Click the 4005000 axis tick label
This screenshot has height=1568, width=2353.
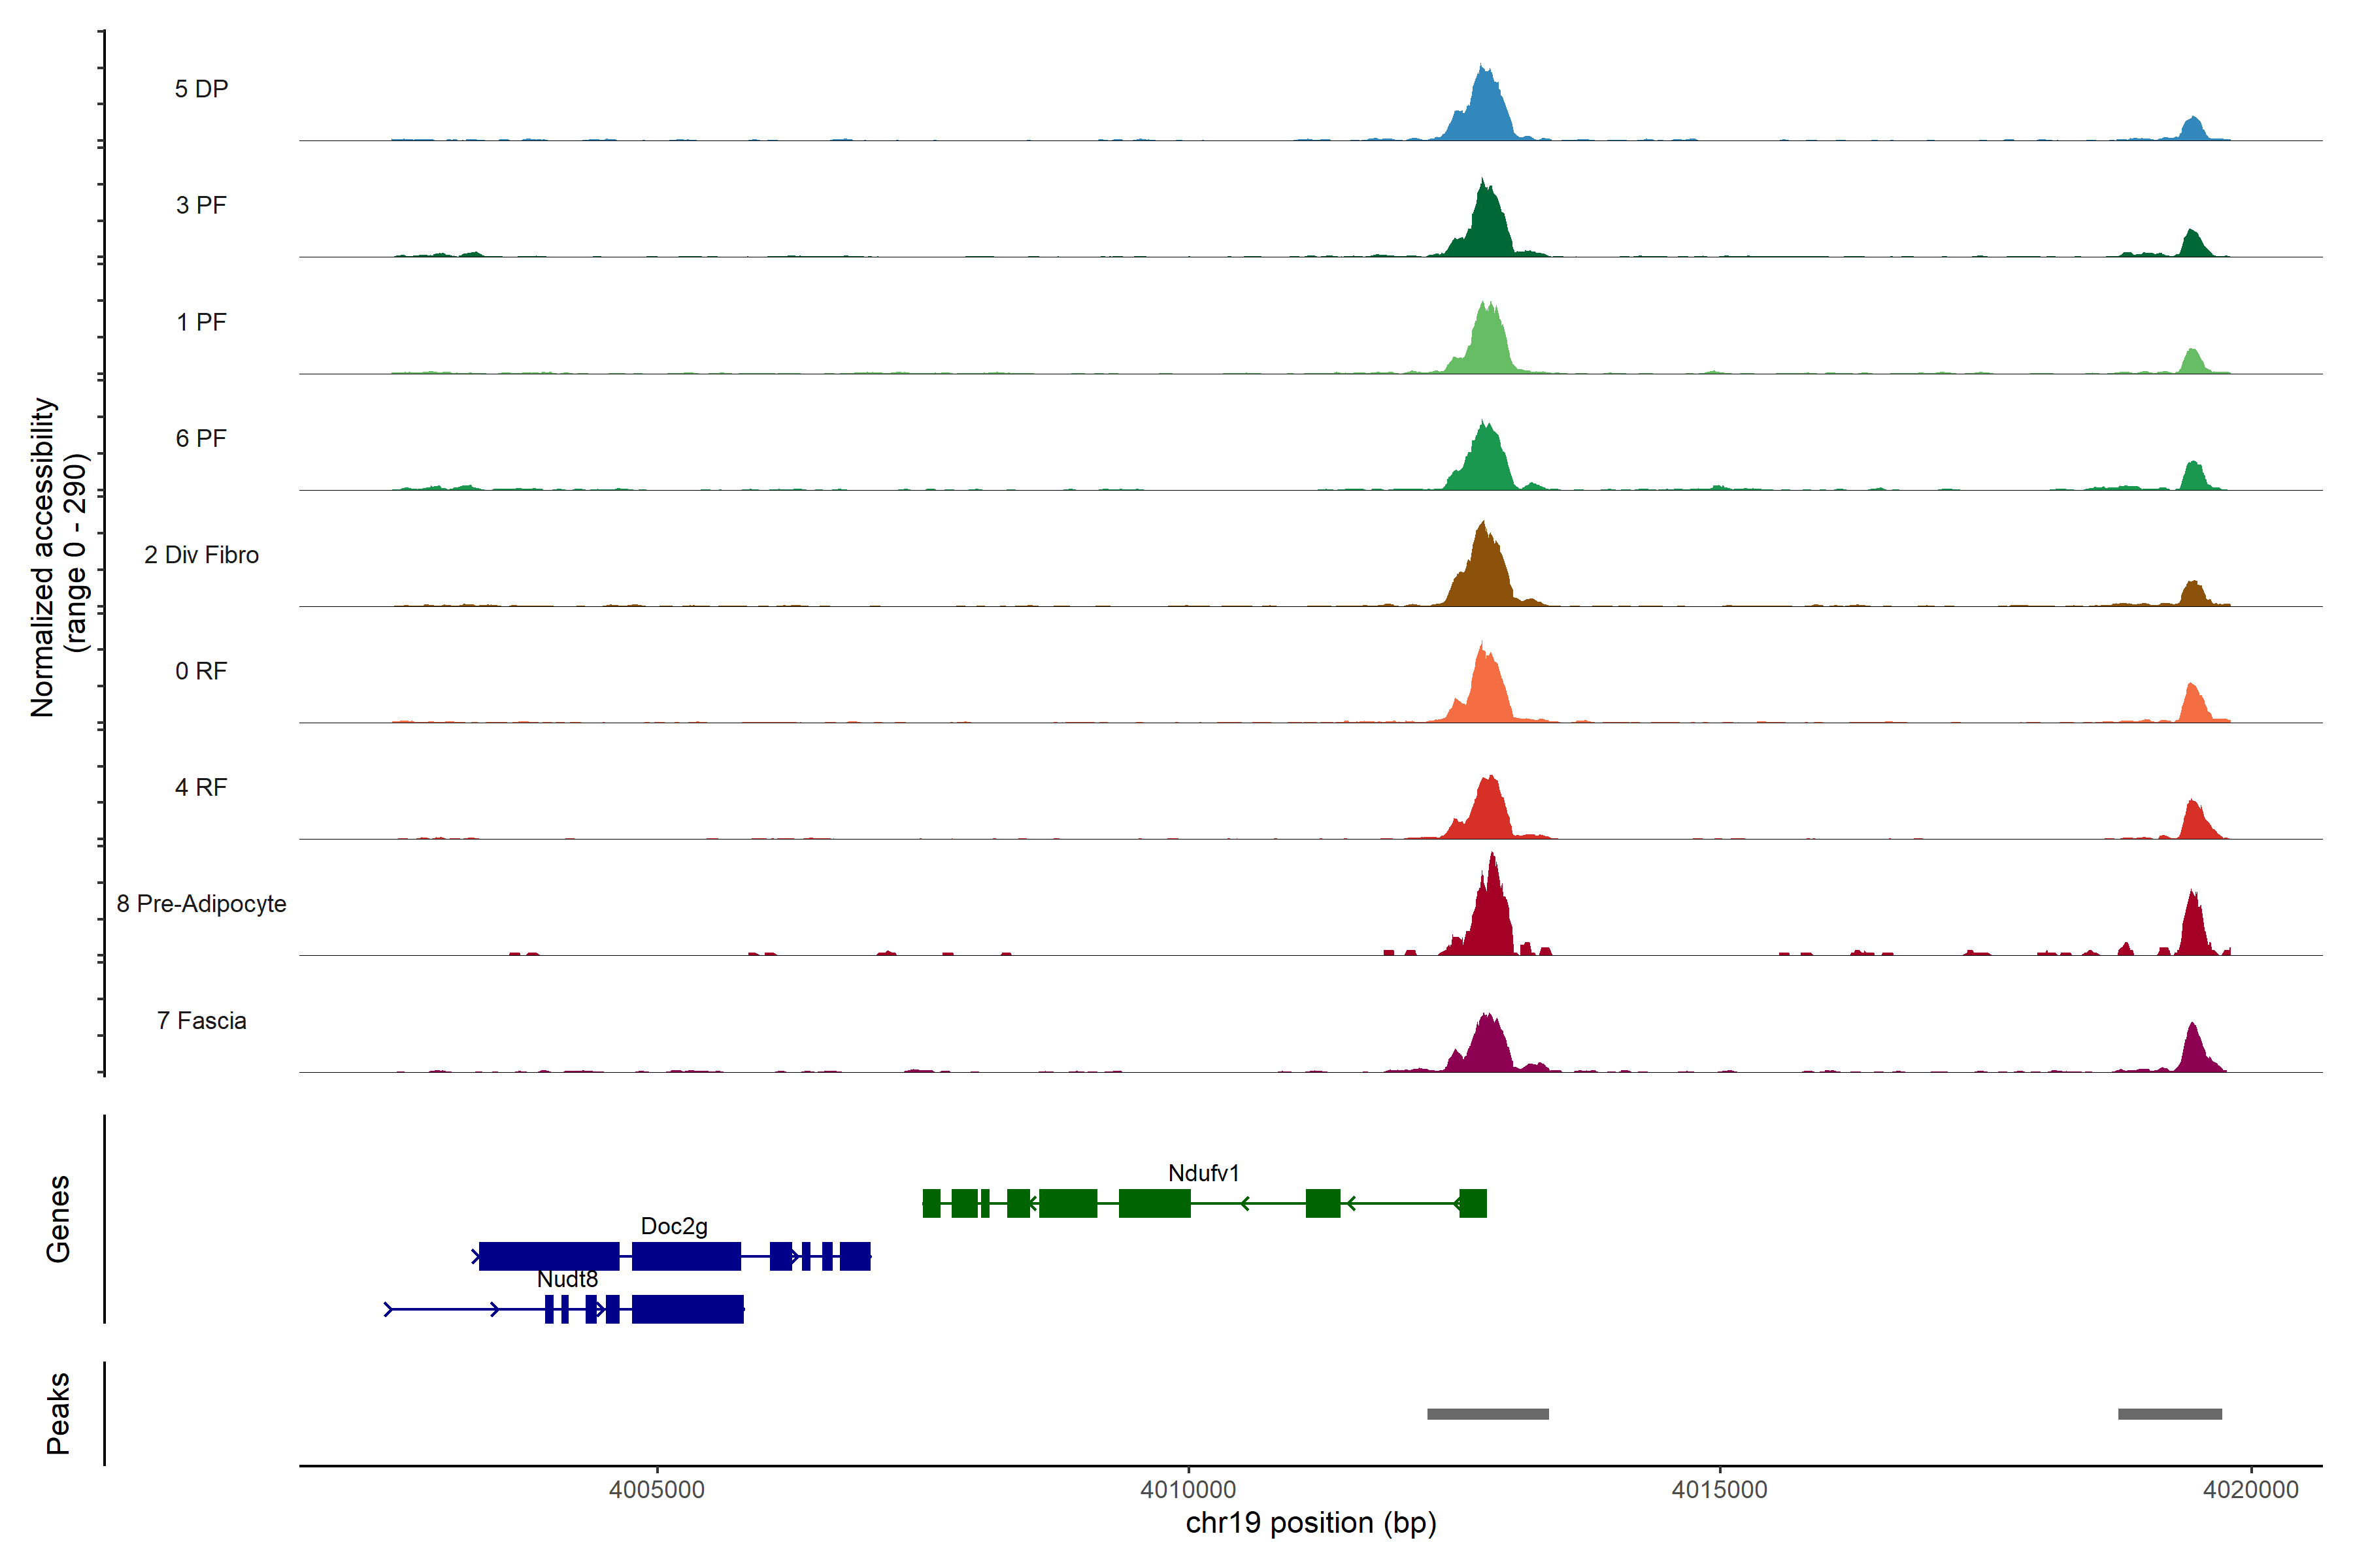[x=656, y=1490]
